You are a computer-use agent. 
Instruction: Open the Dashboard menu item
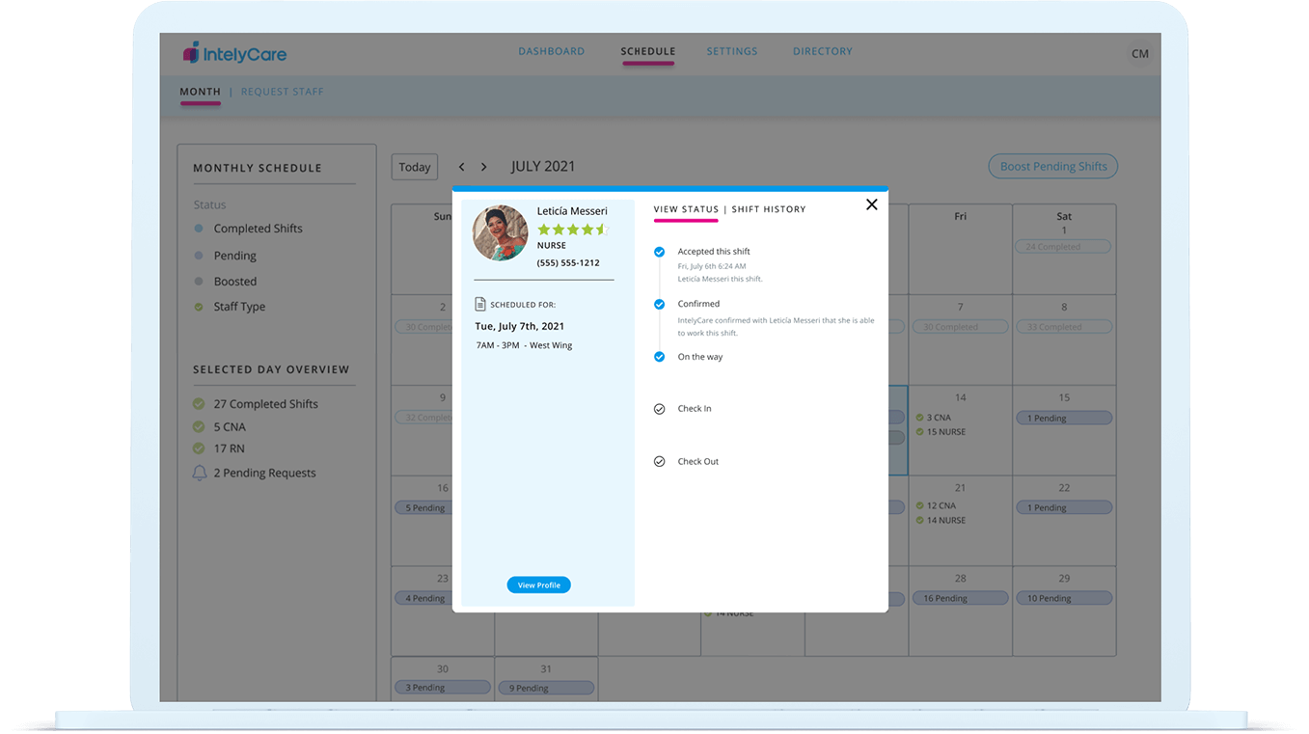551,51
